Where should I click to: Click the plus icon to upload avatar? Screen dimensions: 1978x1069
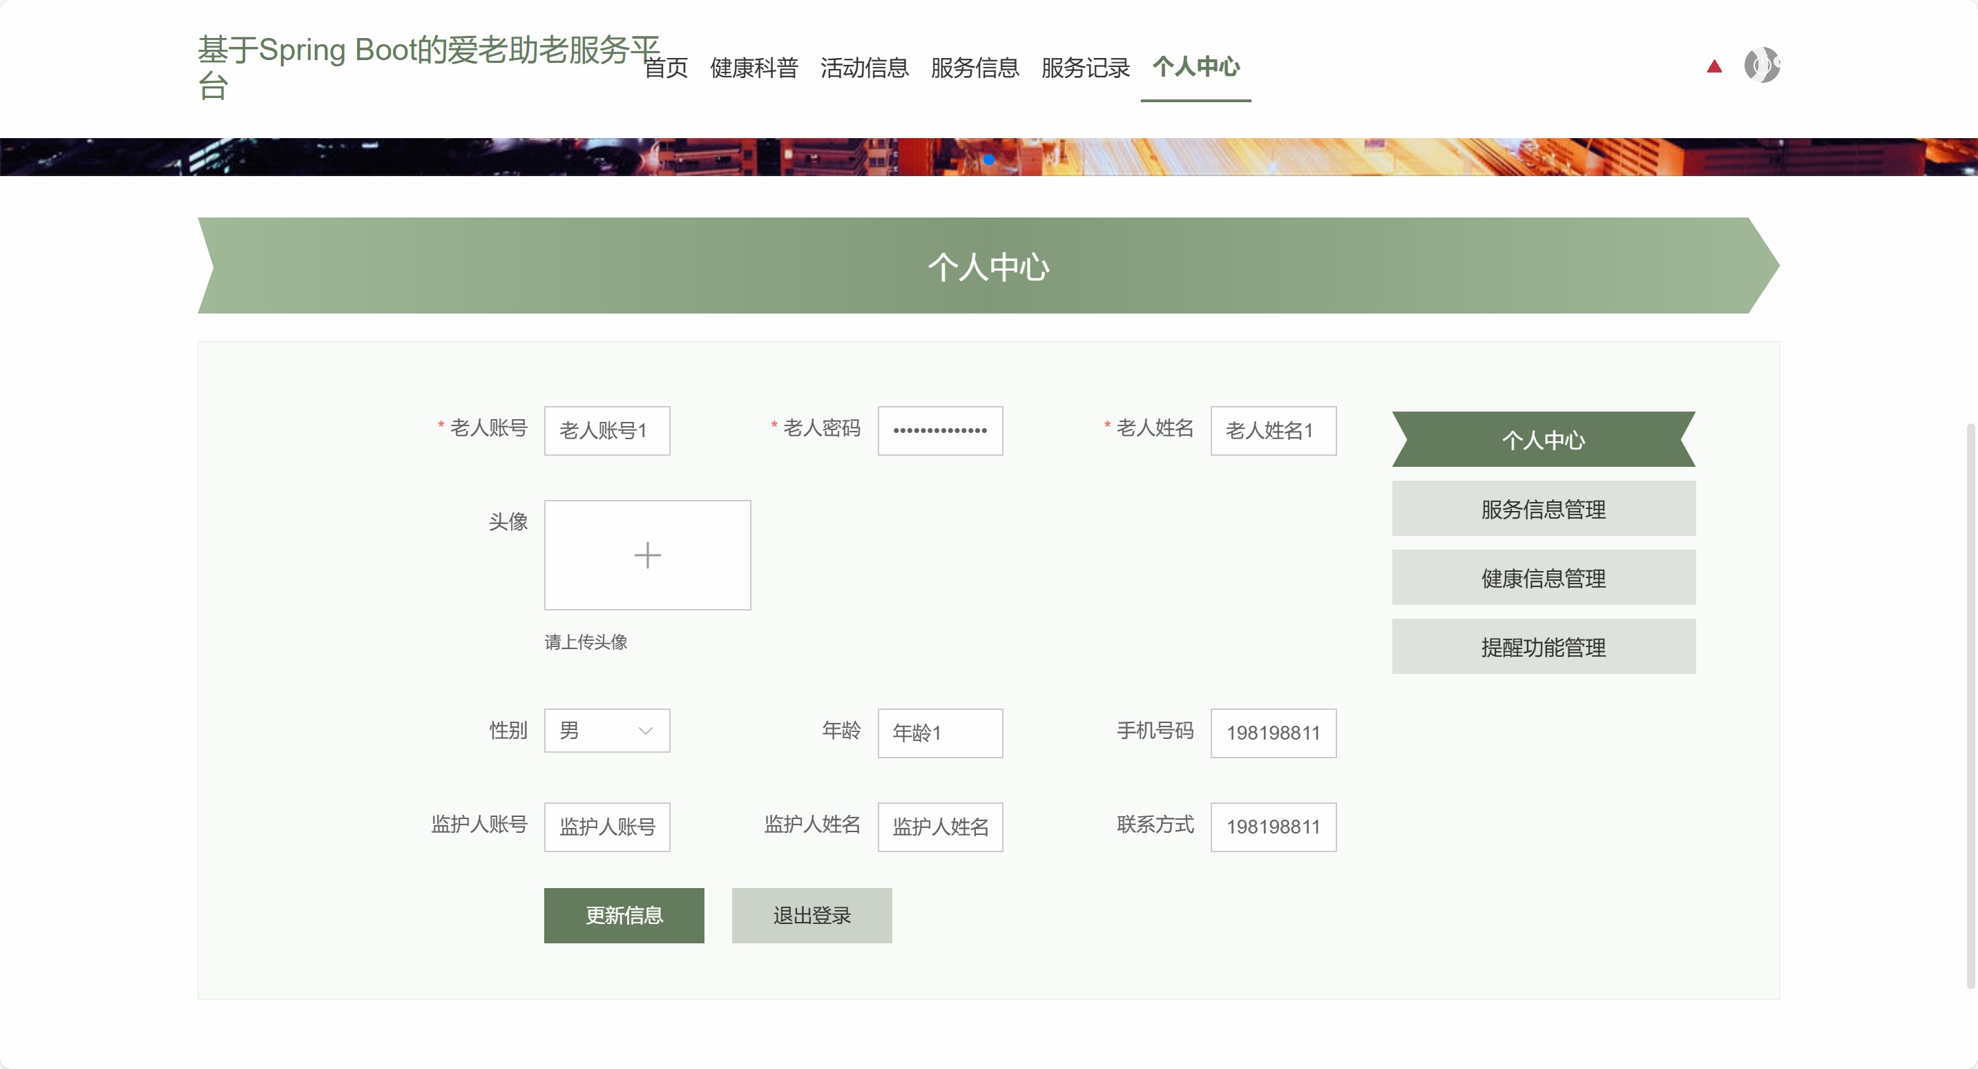click(x=646, y=555)
